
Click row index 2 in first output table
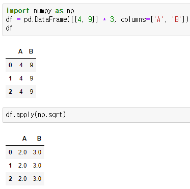10,92
